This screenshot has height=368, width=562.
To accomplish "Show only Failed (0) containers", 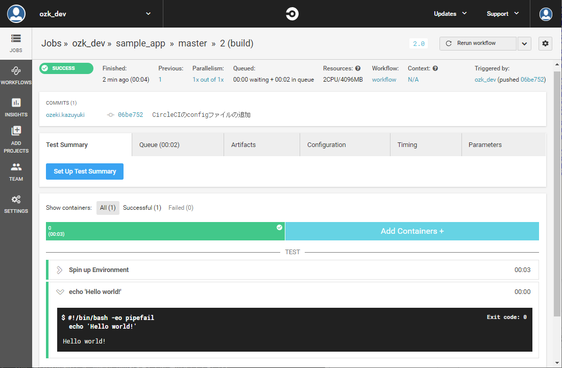I will coord(181,207).
